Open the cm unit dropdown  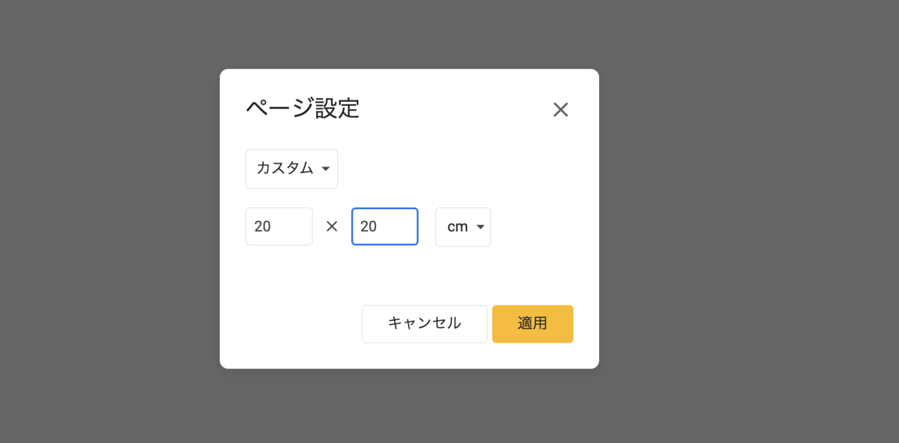coord(463,227)
